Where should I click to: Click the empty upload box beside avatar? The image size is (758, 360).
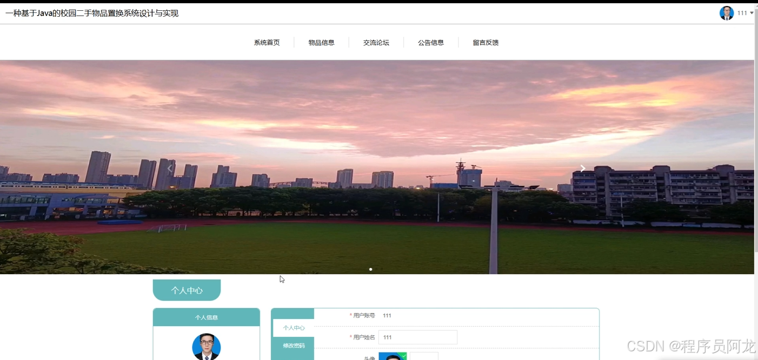[x=424, y=356]
